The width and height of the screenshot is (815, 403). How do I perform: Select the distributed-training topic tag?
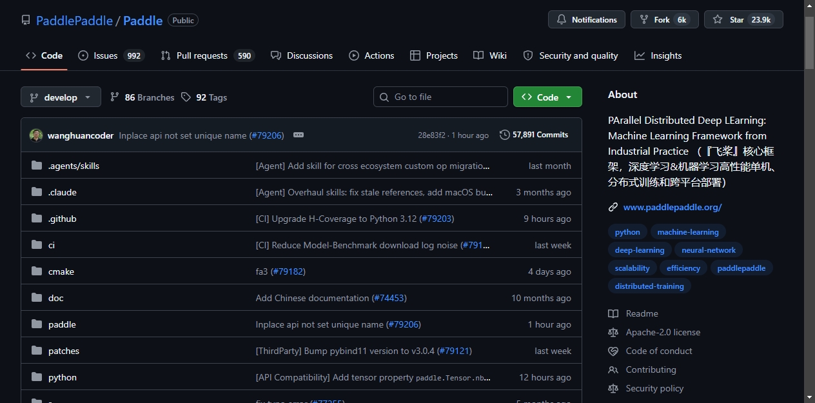click(x=649, y=286)
